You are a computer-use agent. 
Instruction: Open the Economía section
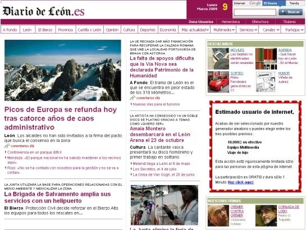coord(168,30)
